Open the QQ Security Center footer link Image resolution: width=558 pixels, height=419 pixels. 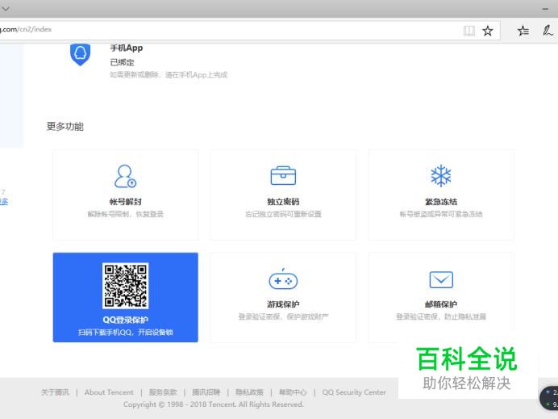tap(354, 392)
